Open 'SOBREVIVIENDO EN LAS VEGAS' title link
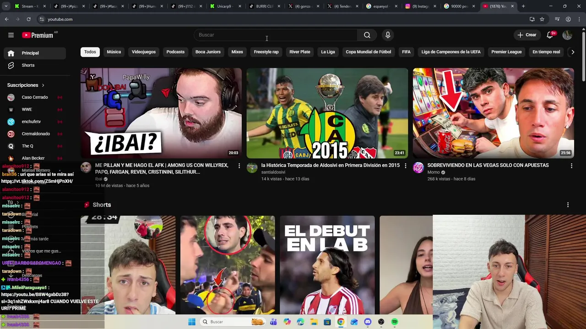The height and width of the screenshot is (329, 586). [x=488, y=165]
